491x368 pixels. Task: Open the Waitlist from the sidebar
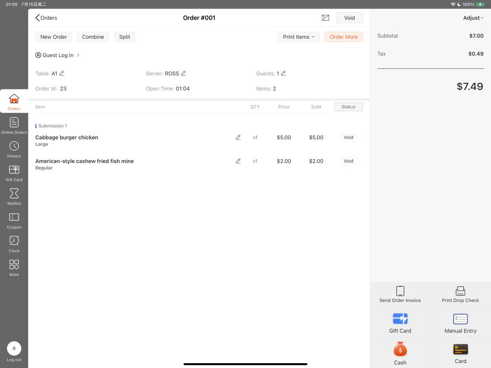pos(14,195)
